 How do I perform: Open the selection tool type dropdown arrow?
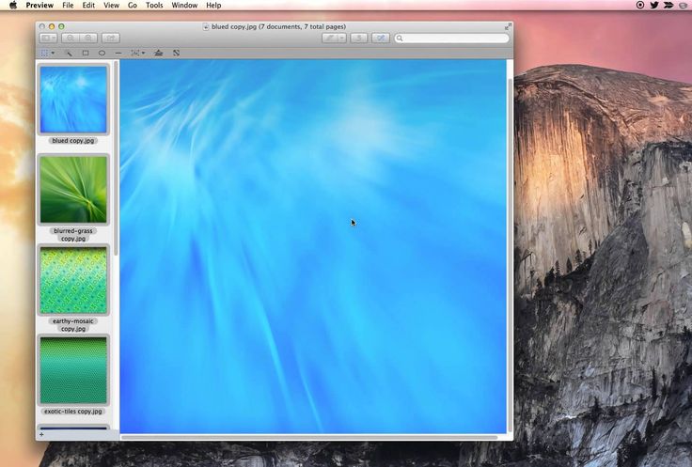[53, 53]
